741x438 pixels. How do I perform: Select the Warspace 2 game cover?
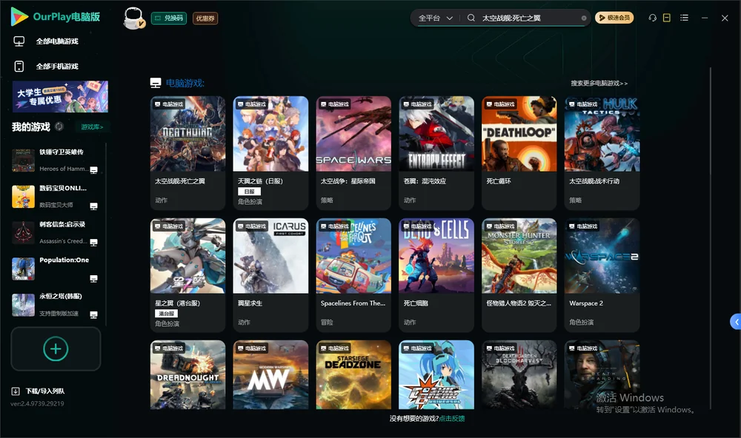coord(602,256)
